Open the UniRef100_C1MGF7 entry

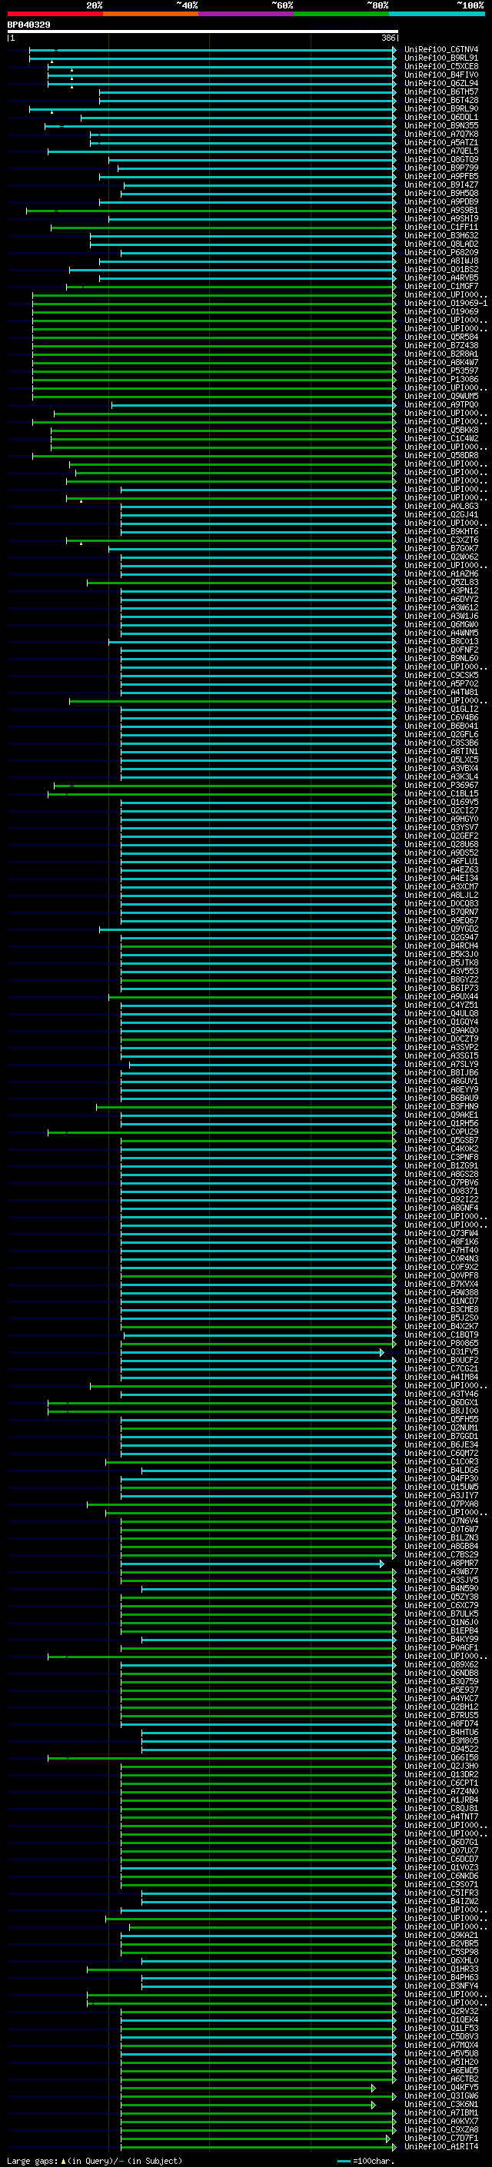(441, 286)
